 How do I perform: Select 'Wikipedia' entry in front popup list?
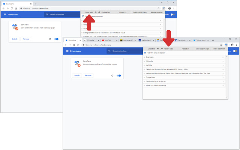pos(184,61)
